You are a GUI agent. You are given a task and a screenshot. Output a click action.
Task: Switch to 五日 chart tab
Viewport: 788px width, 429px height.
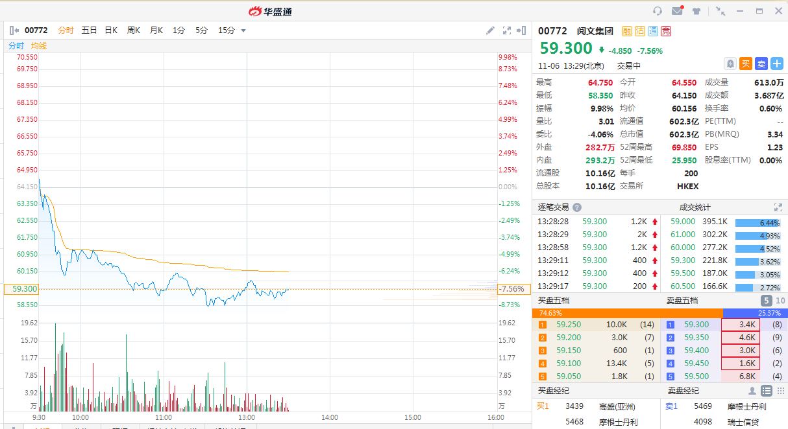(89, 30)
